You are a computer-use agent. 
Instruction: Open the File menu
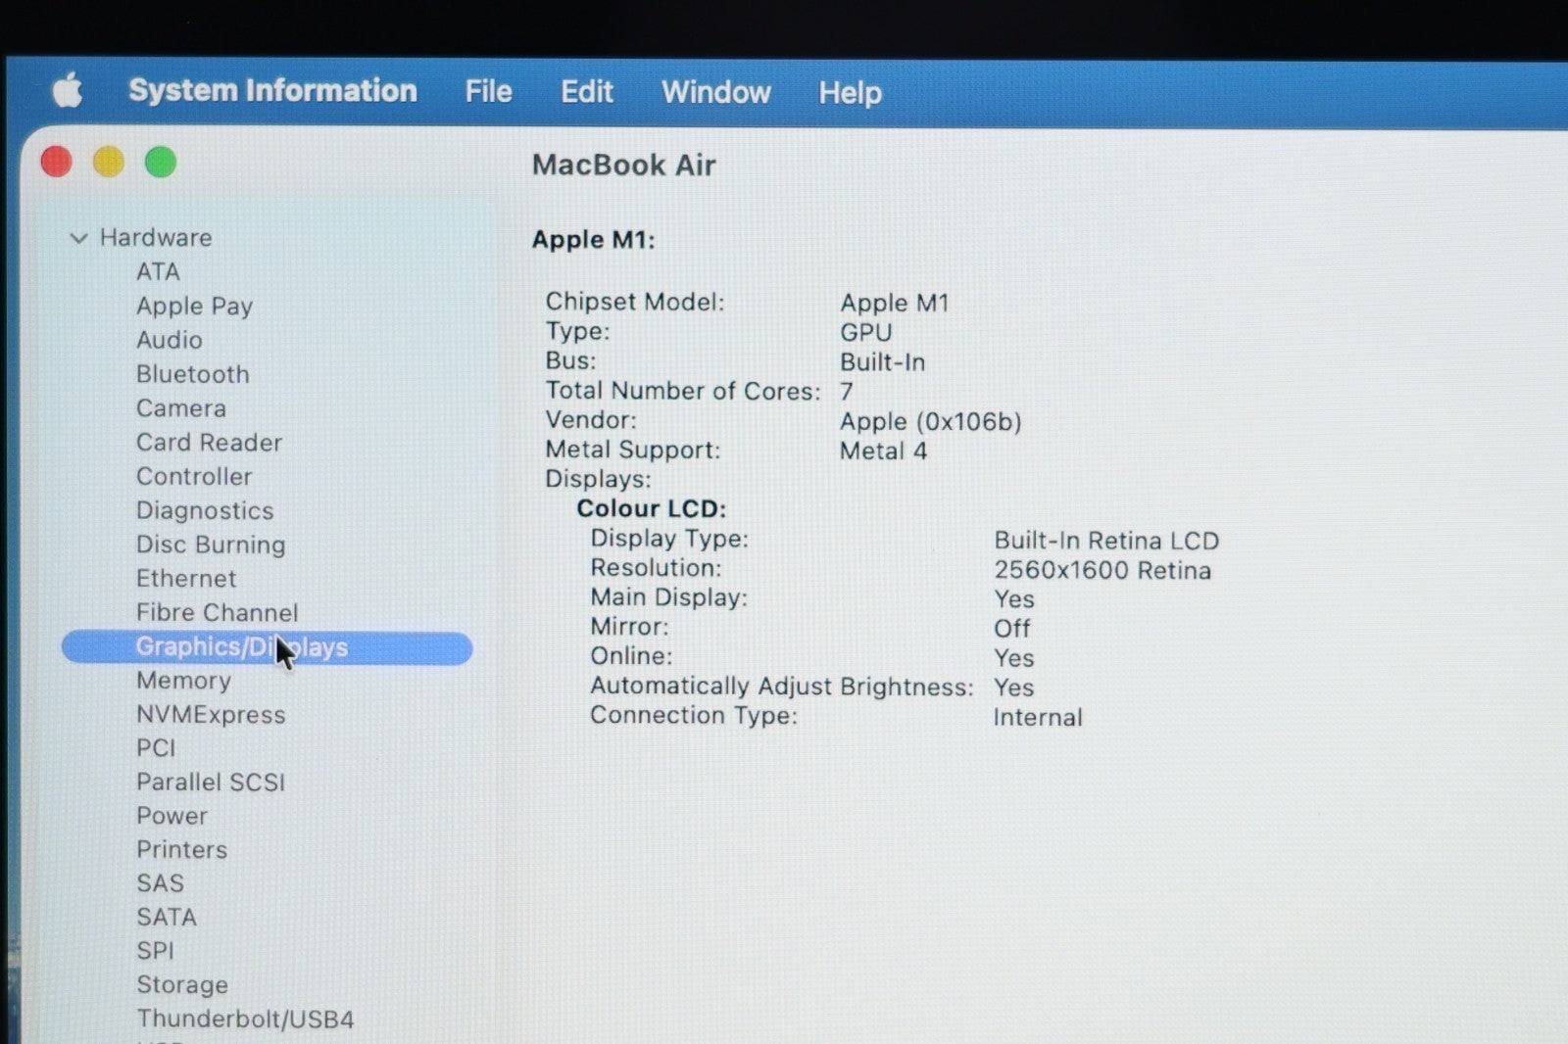pyautogui.click(x=488, y=92)
